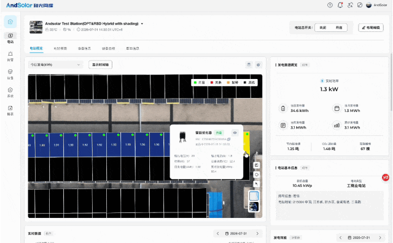The height and width of the screenshot is (243, 393).
Task: Select the satellite globe map thumbnail
Action: coord(254,207)
